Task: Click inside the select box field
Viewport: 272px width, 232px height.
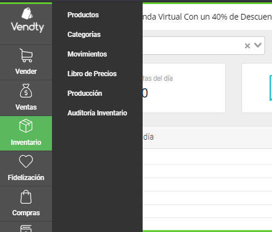Action: [x=204, y=46]
